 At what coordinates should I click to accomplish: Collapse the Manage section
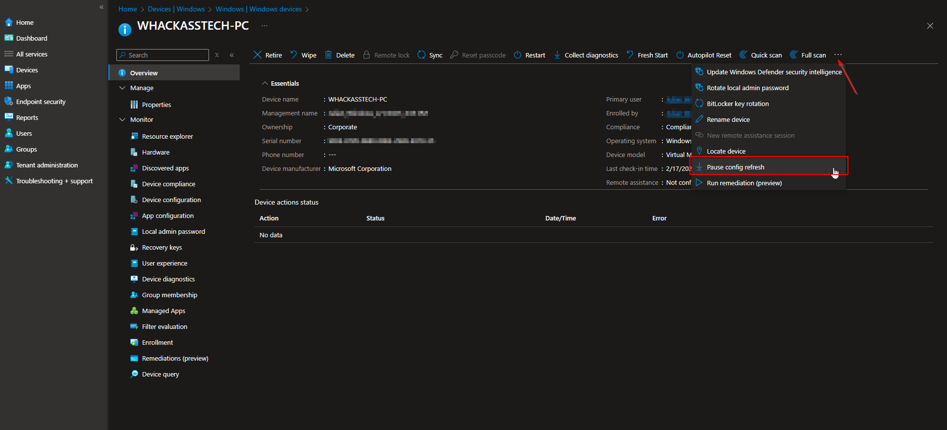coord(122,88)
